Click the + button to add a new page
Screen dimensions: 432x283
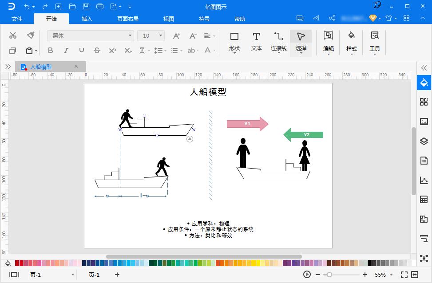pyautogui.click(x=117, y=275)
